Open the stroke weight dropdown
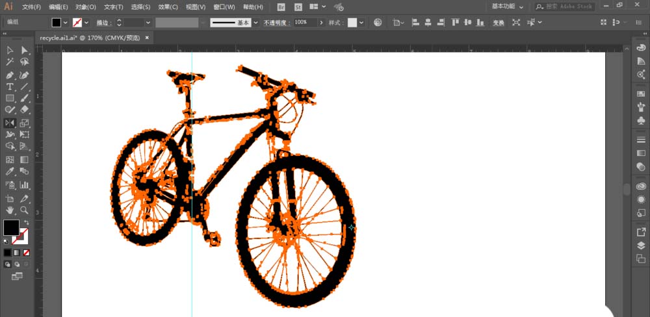 click(x=148, y=22)
